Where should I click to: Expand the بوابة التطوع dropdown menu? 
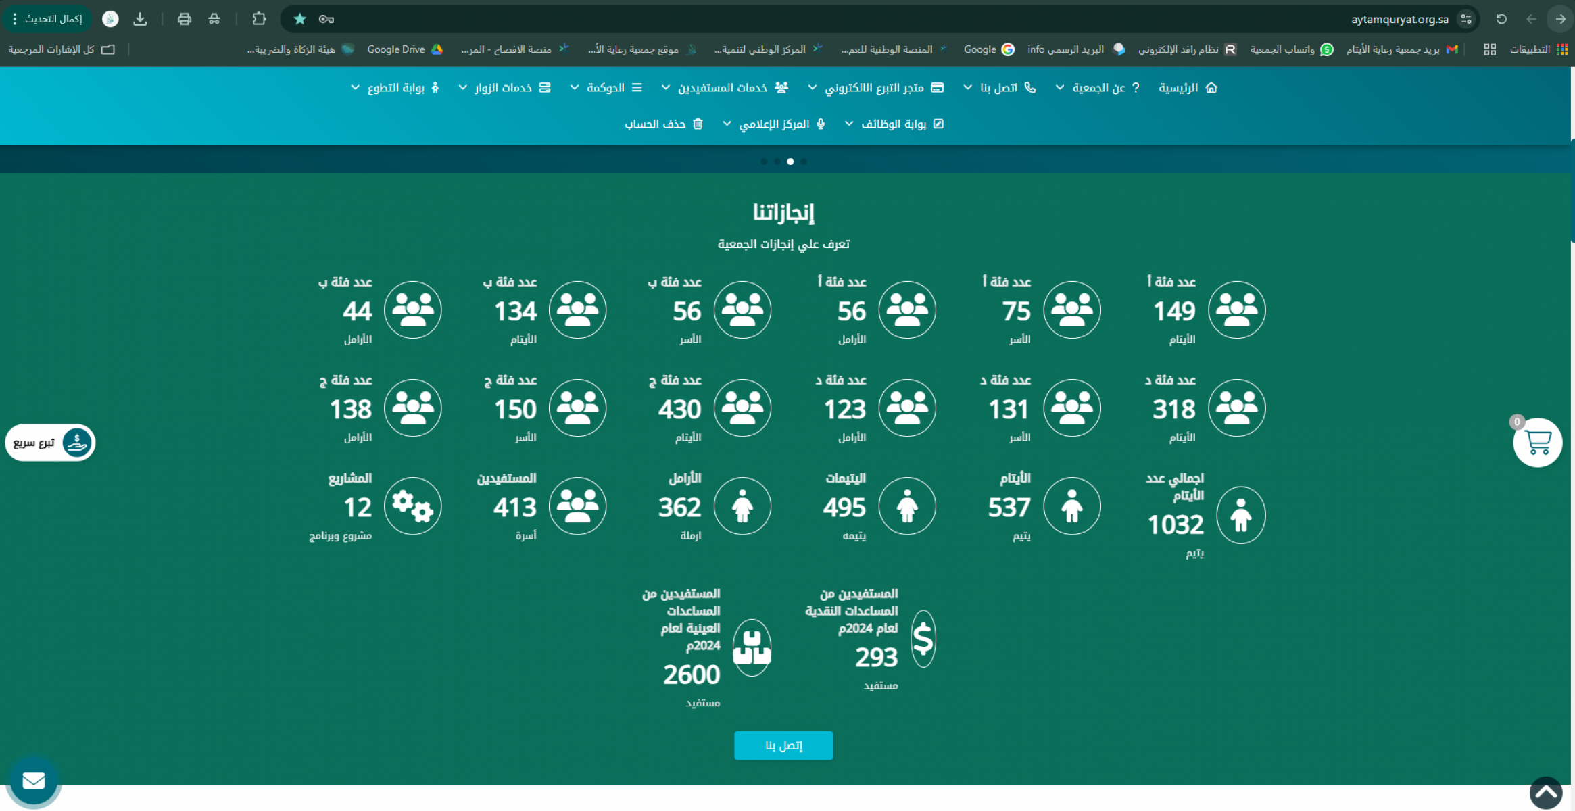395,88
